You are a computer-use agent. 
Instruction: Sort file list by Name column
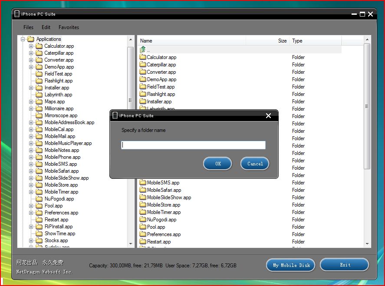tap(191, 41)
